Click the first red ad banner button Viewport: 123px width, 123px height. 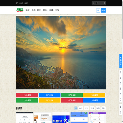(x=27, y=95)
